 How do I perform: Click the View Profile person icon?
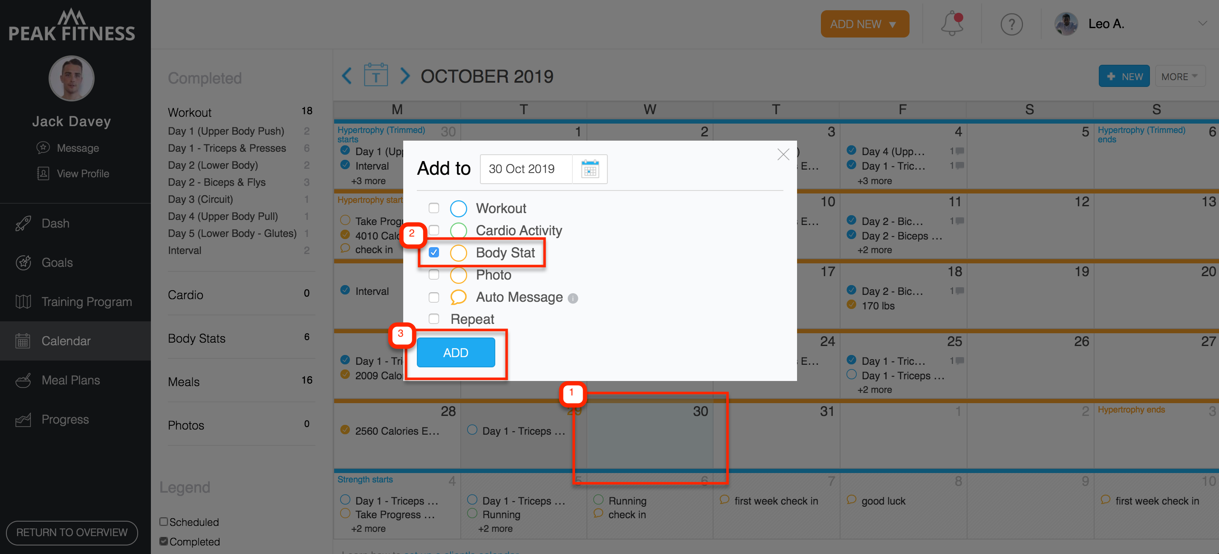coord(43,173)
